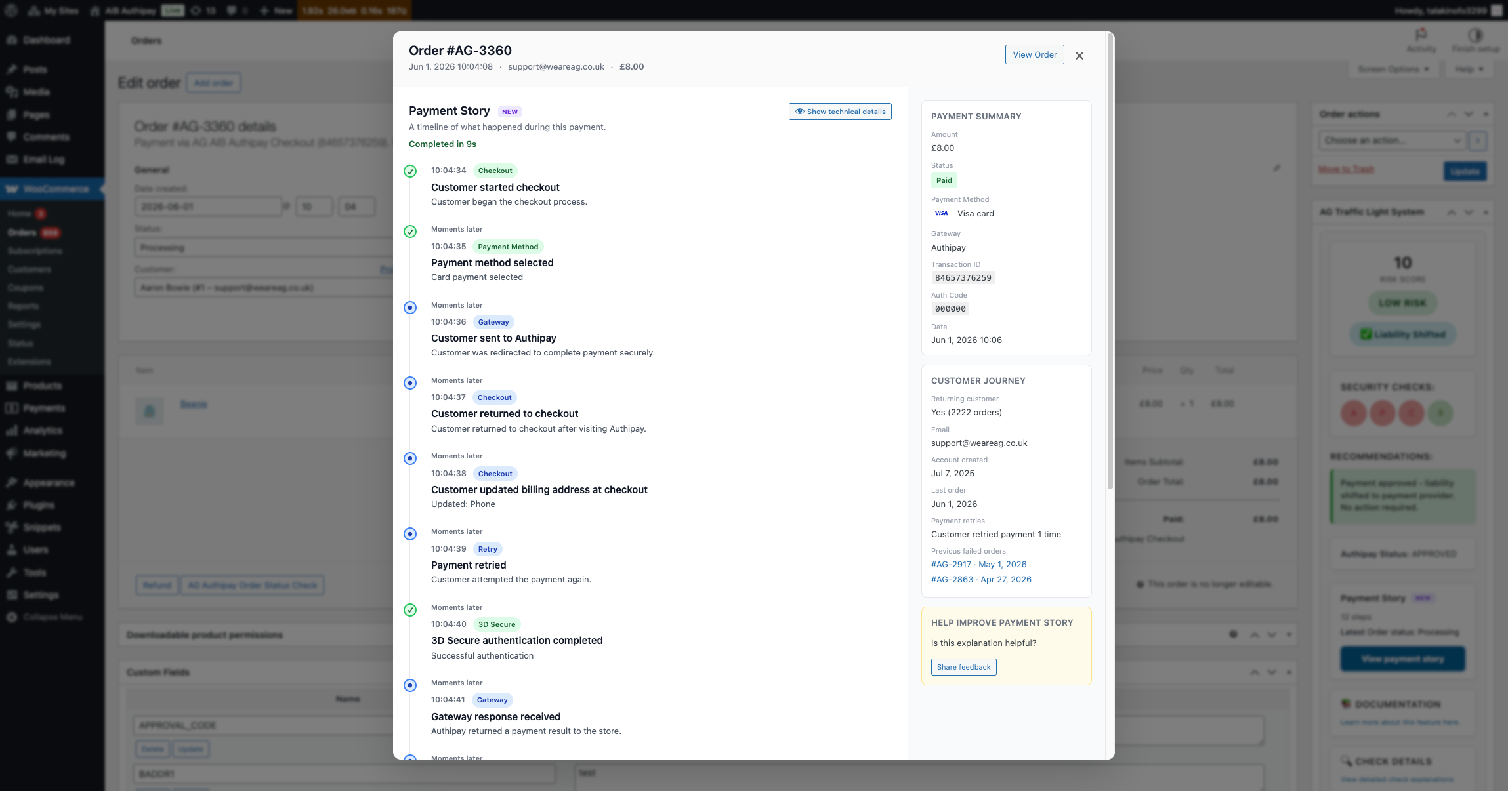Open Dashboard in the WordPress sidebar
Screen dimensions: 1508x791
46,40
